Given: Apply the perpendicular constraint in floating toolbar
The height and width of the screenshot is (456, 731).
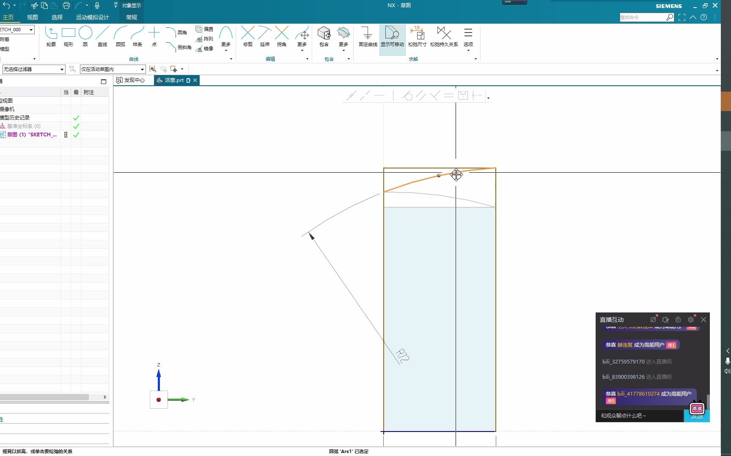Looking at the screenshot, I should 435,96.
